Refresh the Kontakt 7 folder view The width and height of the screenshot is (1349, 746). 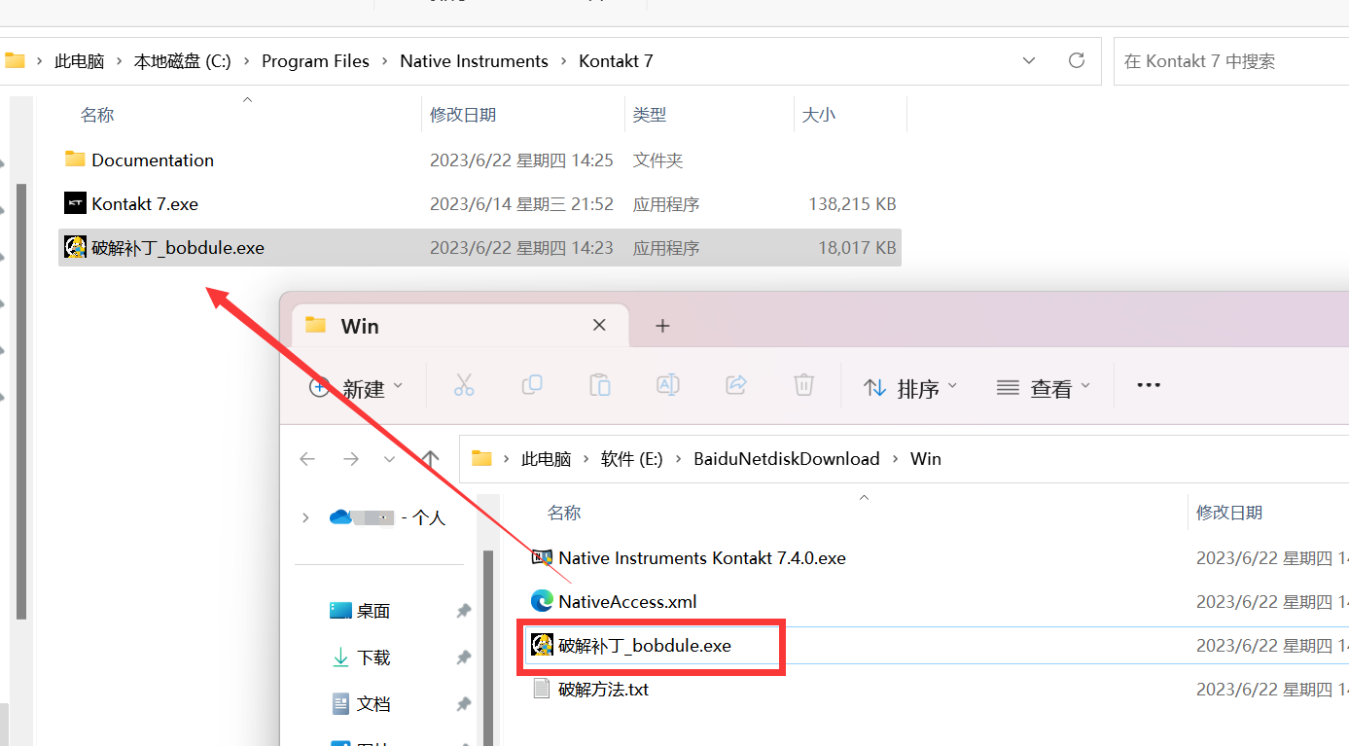1076,60
